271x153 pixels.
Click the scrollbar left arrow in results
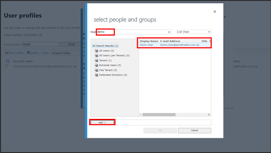tap(141, 114)
